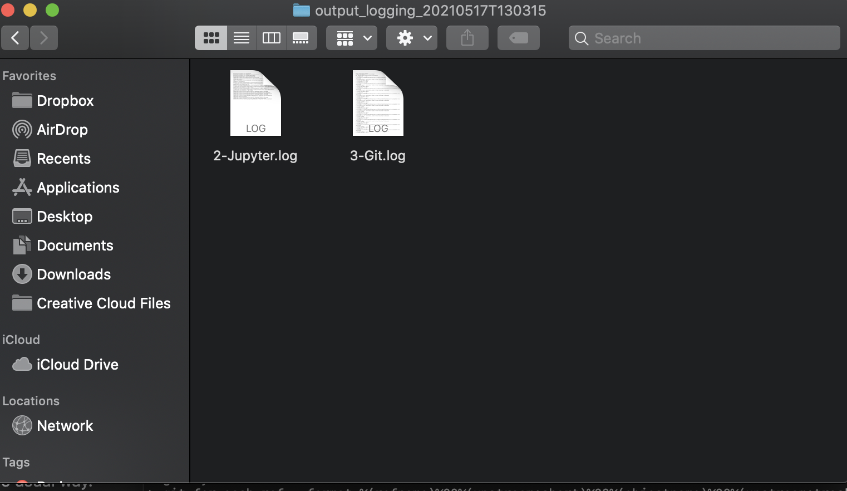This screenshot has width=847, height=491.
Task: Open the Share button in the toolbar
Action: coord(467,38)
